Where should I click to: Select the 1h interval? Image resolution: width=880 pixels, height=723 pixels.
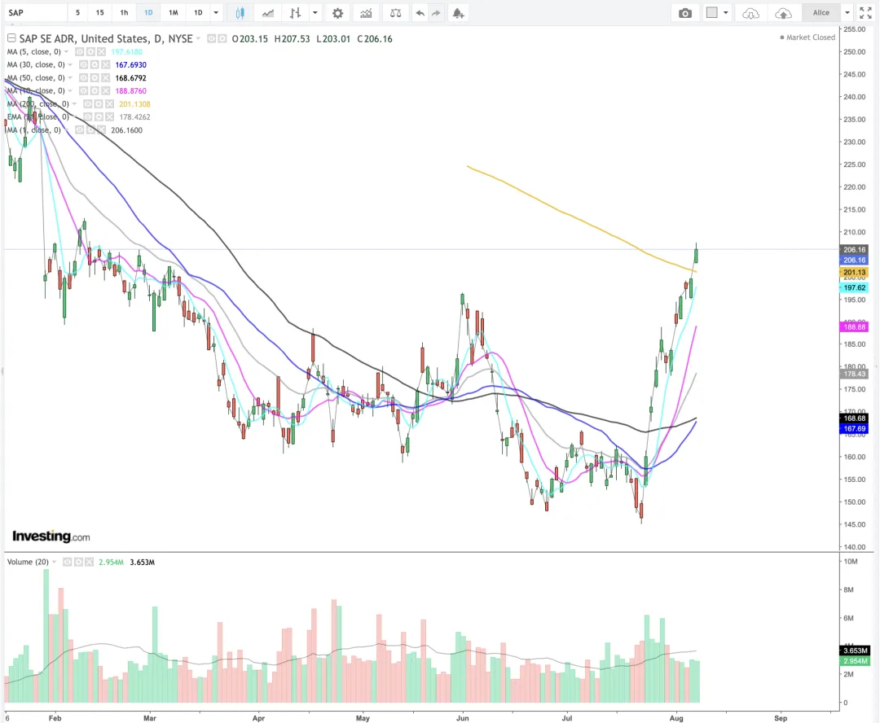coord(124,12)
